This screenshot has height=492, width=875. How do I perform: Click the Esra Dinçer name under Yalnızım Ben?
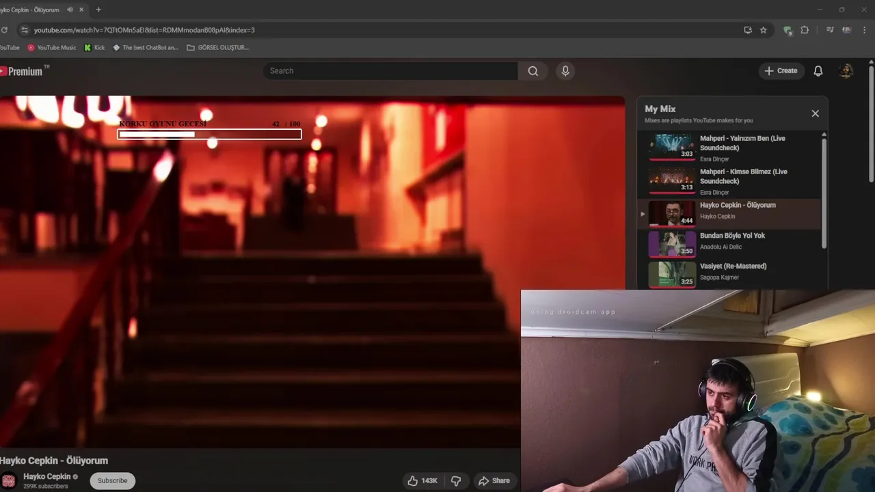(714, 159)
